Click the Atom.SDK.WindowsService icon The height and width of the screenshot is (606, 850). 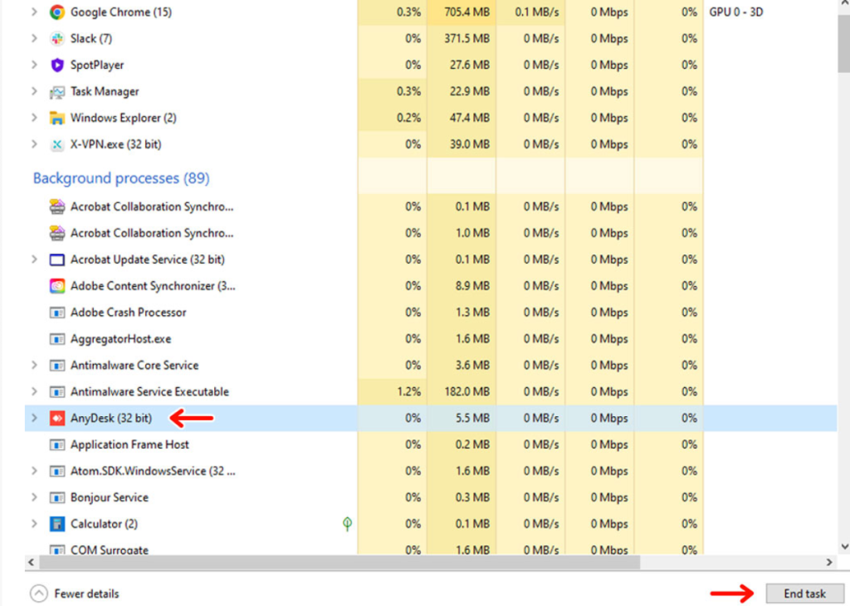pos(57,471)
